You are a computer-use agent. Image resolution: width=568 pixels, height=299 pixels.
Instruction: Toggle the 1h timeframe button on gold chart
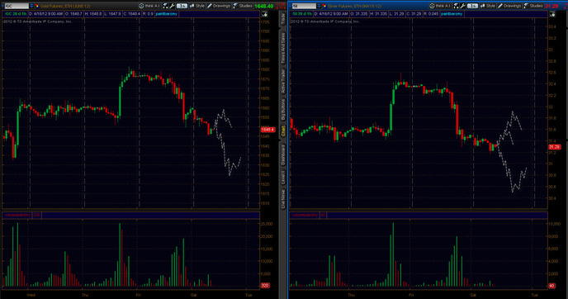point(182,6)
